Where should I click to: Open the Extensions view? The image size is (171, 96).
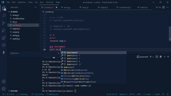4,38
